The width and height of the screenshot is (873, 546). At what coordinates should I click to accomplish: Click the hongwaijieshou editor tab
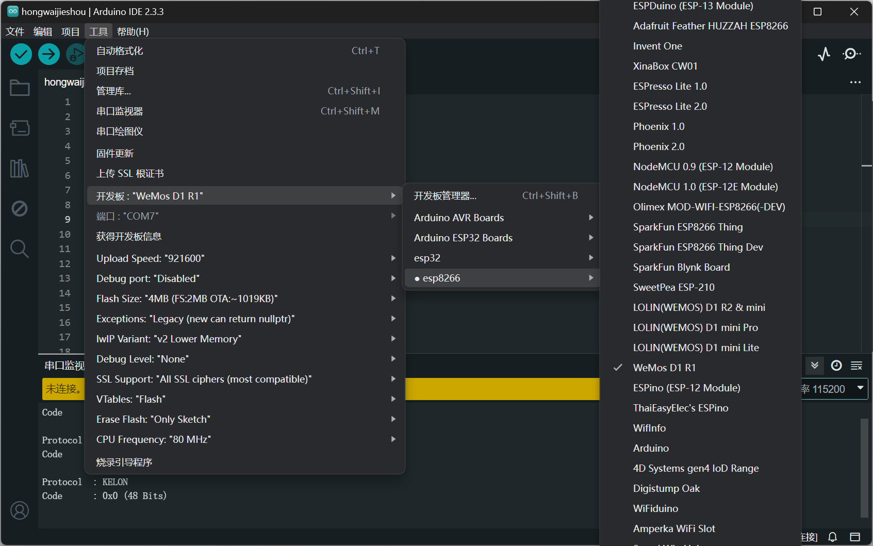63,82
